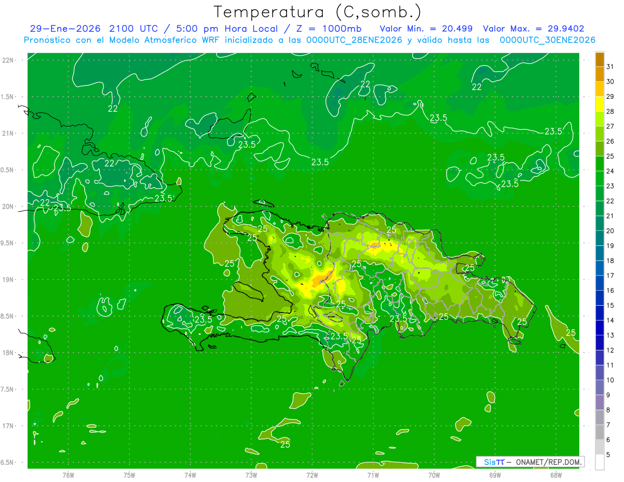
Task: Click the '73W' longitude axis label
Action: coord(251,475)
